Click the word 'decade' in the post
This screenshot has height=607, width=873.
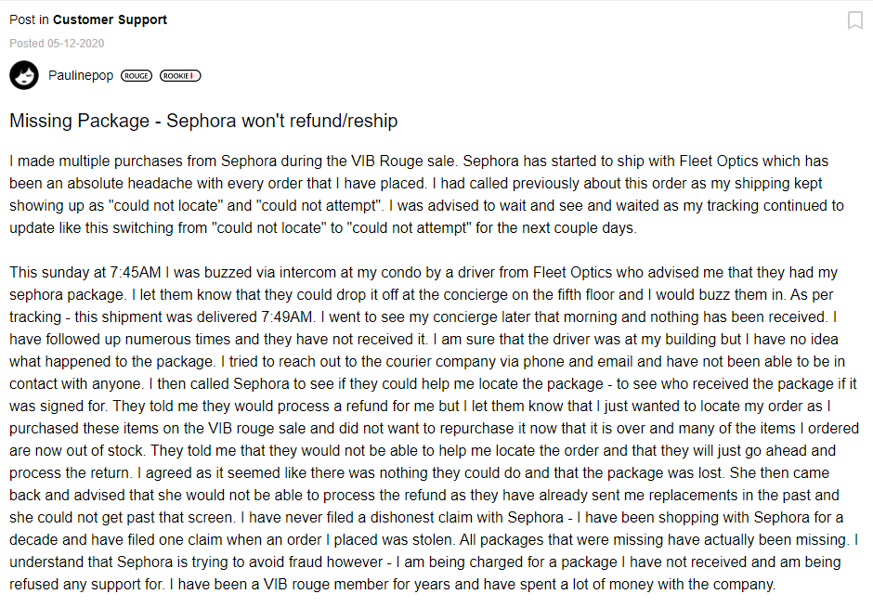pyautogui.click(x=33, y=539)
